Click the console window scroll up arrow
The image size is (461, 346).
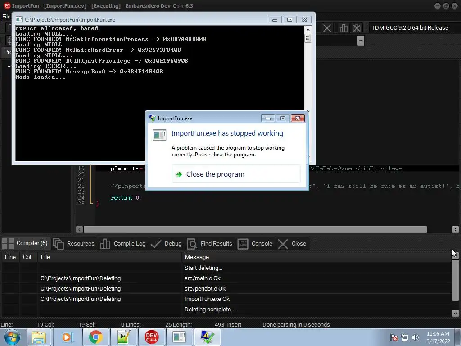point(308,30)
